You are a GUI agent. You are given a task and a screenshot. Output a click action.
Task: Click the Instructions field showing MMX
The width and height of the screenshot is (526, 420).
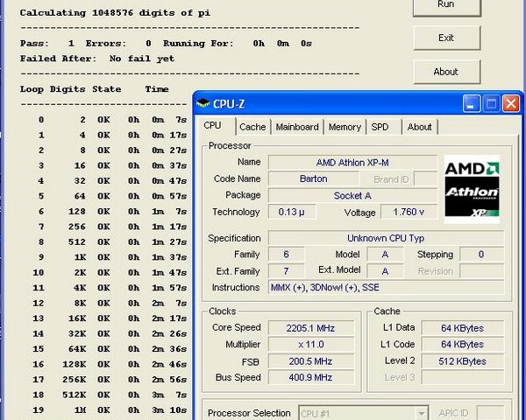tap(386, 288)
